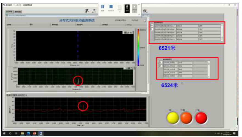Viewport: 242px width, 137px height.
Task: Open the third menu item in the menu row
Action: [55, 25]
